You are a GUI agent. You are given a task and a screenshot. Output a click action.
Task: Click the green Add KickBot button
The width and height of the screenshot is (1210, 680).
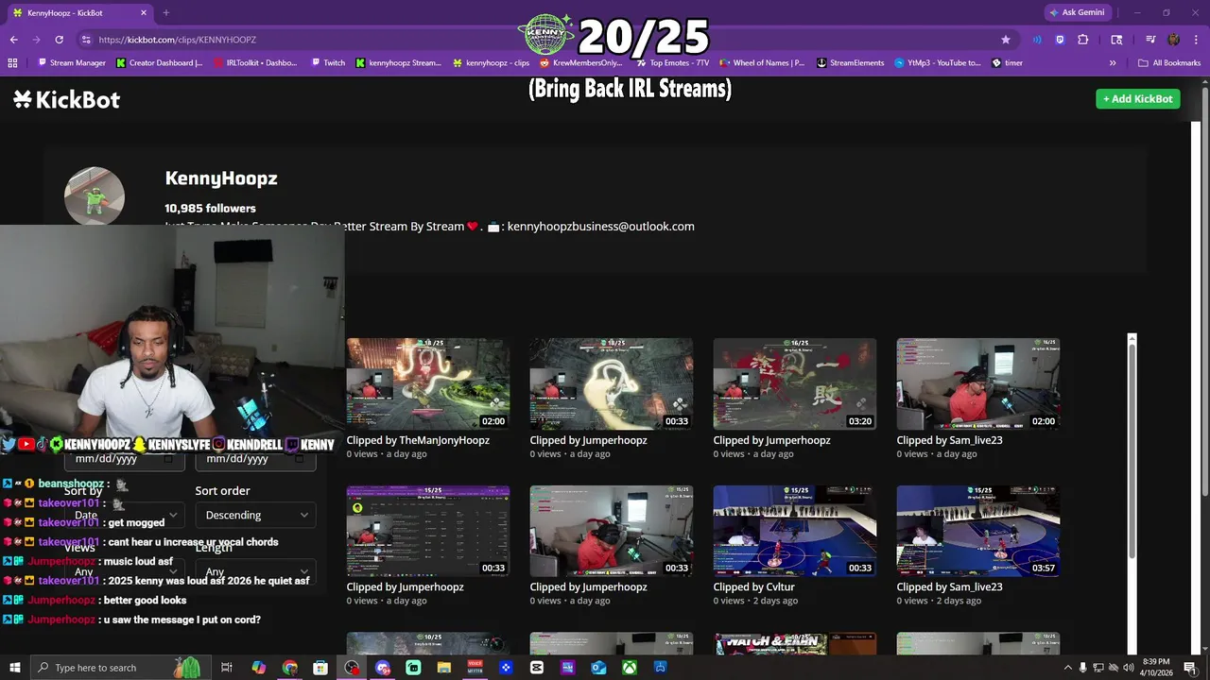[1137, 99]
